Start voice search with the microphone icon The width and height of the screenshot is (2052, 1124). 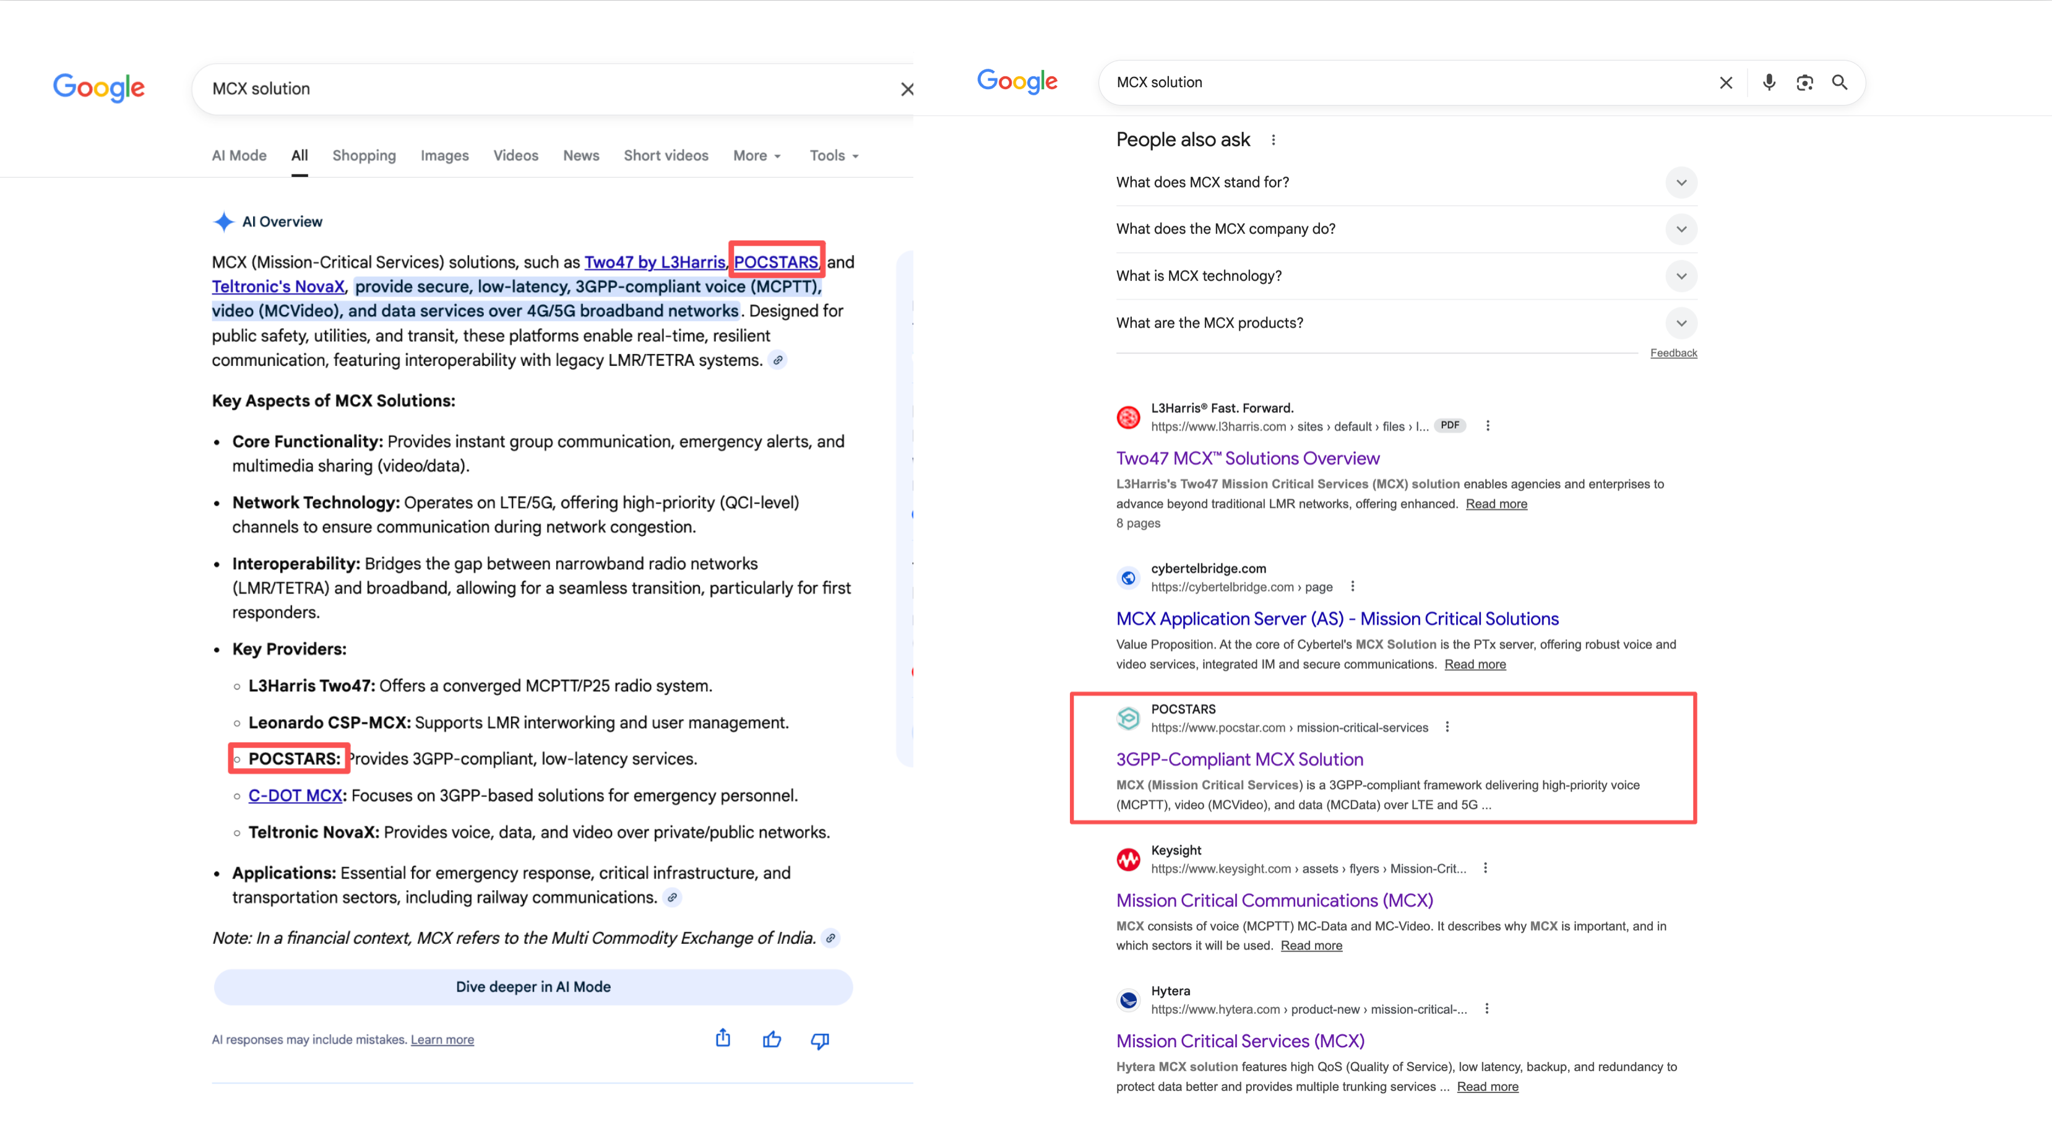coord(1769,82)
